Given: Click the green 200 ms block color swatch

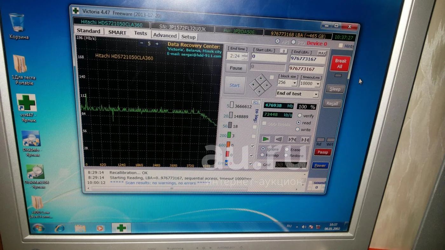Looking at the screenshot, I should coord(229,135).
